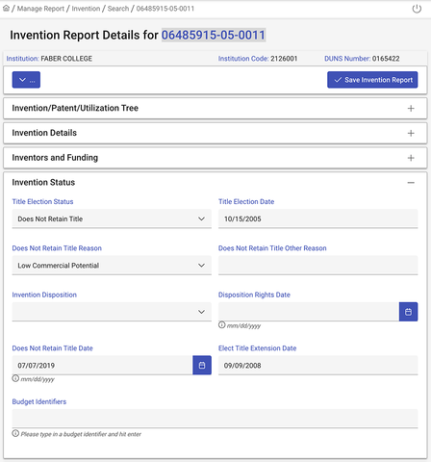Screen dimensions: 431x462
Task: Click highlighted report number 06485915-05-0011 in title
Action: 214,35
